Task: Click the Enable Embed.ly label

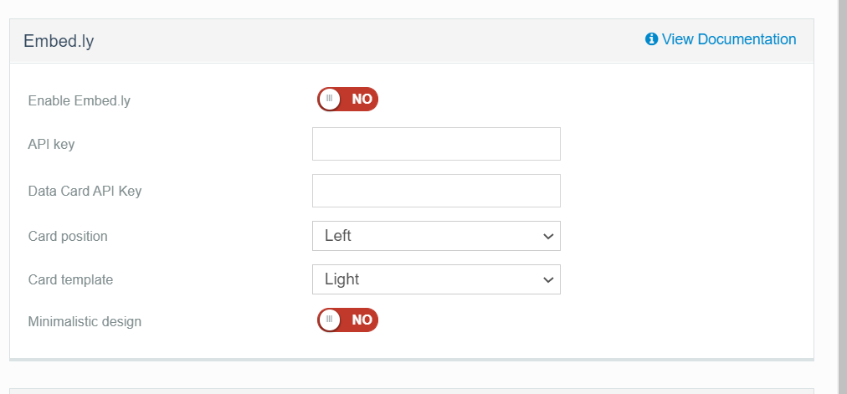Action: 80,101
